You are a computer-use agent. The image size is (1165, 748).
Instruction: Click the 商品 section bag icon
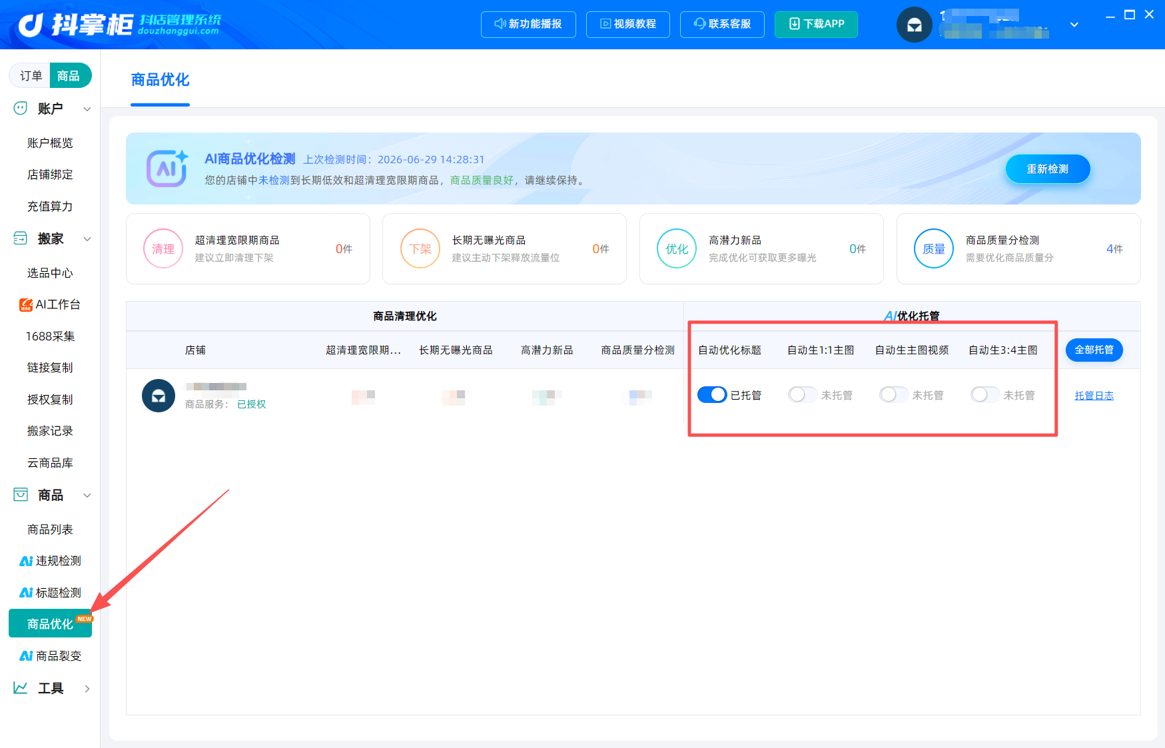tap(21, 495)
